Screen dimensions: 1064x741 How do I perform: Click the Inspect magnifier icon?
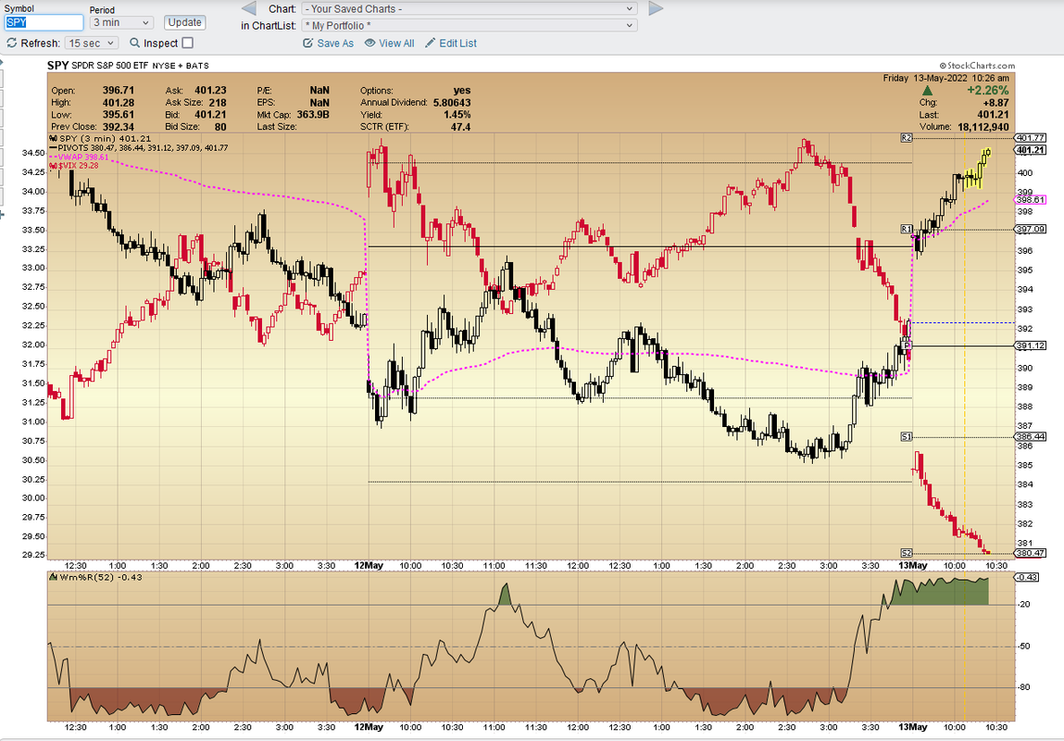tap(134, 43)
